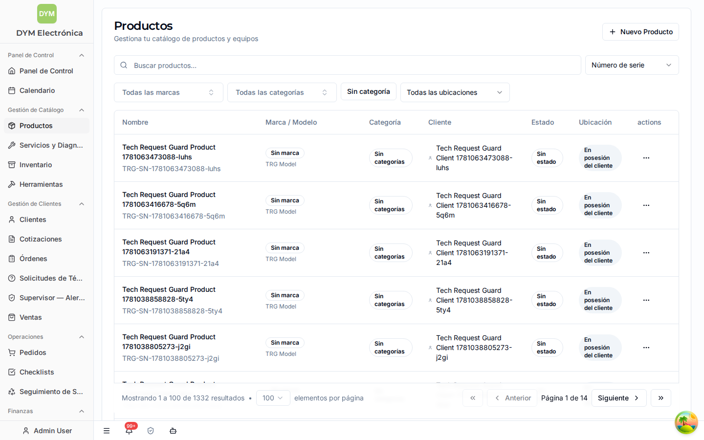704x440 pixels.
Task: Click the Marca / Modelo column header
Action: click(x=291, y=122)
